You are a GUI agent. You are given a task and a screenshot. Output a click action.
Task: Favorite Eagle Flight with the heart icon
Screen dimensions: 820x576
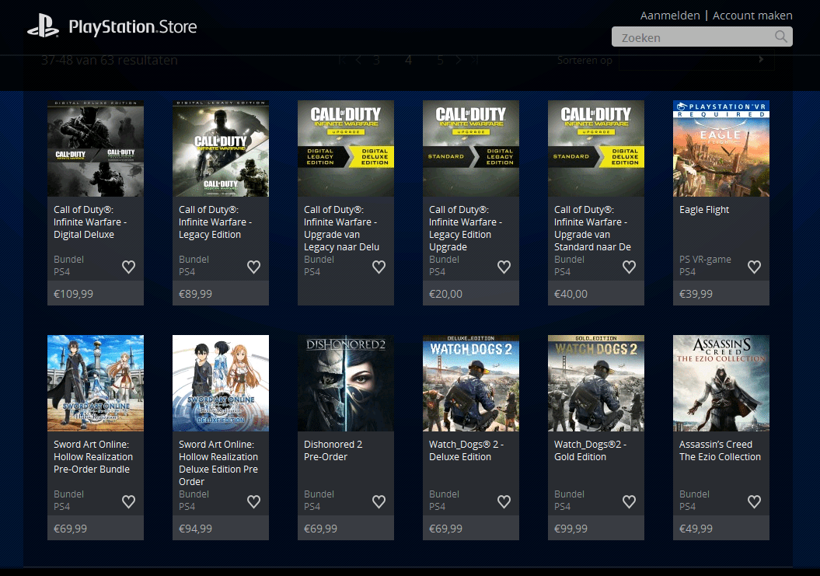754,267
